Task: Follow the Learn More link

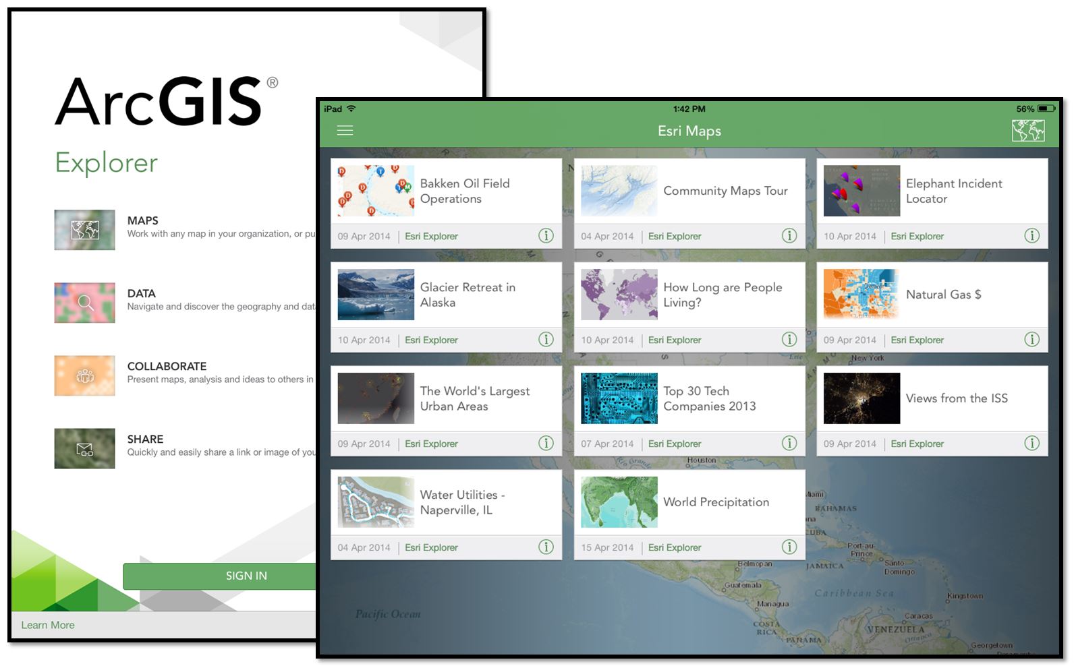Action: pyautogui.click(x=48, y=625)
